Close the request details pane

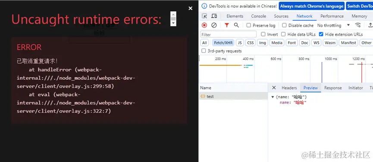[x=274, y=88]
